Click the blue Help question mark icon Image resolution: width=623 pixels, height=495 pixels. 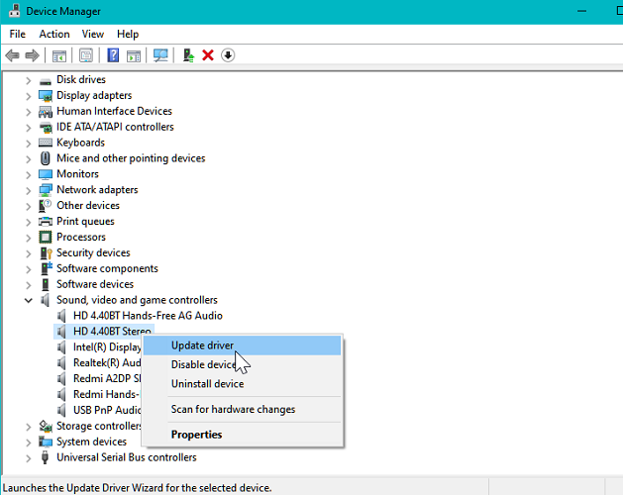(113, 55)
